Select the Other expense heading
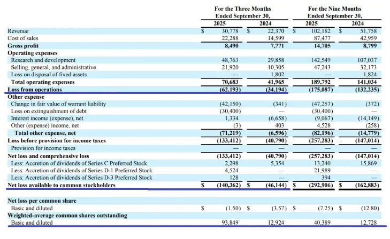390x239 pixels. click(26, 97)
